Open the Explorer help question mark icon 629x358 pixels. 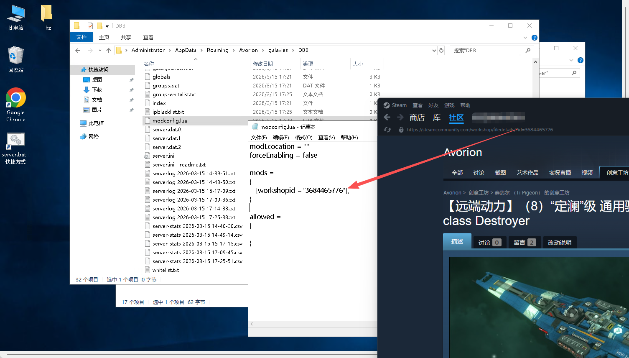tap(534, 38)
